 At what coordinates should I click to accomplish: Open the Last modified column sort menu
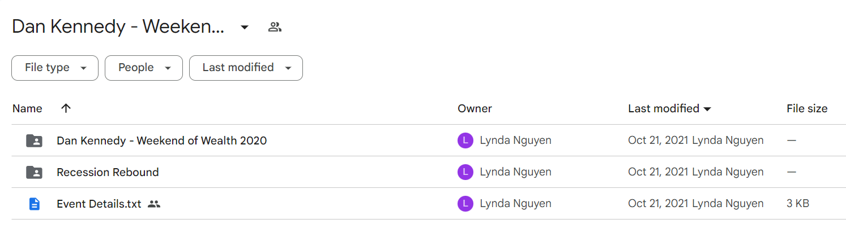click(x=669, y=108)
